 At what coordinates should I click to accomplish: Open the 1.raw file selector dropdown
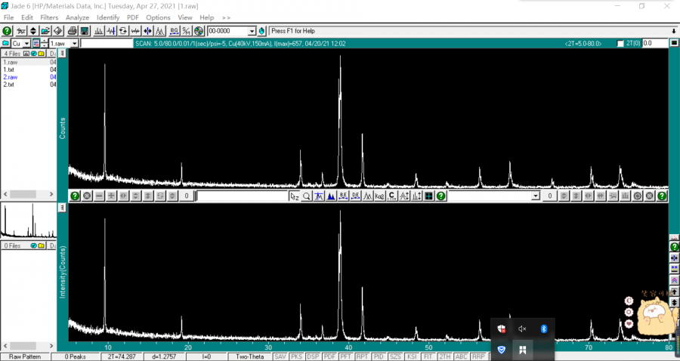tap(74, 44)
